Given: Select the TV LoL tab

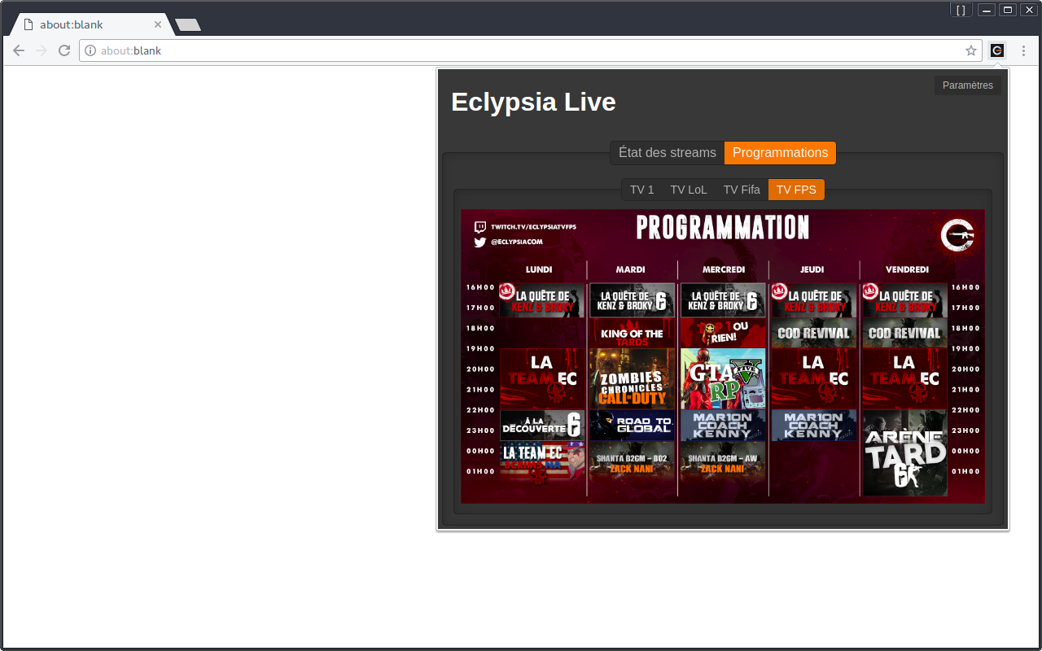Looking at the screenshot, I should 689,190.
